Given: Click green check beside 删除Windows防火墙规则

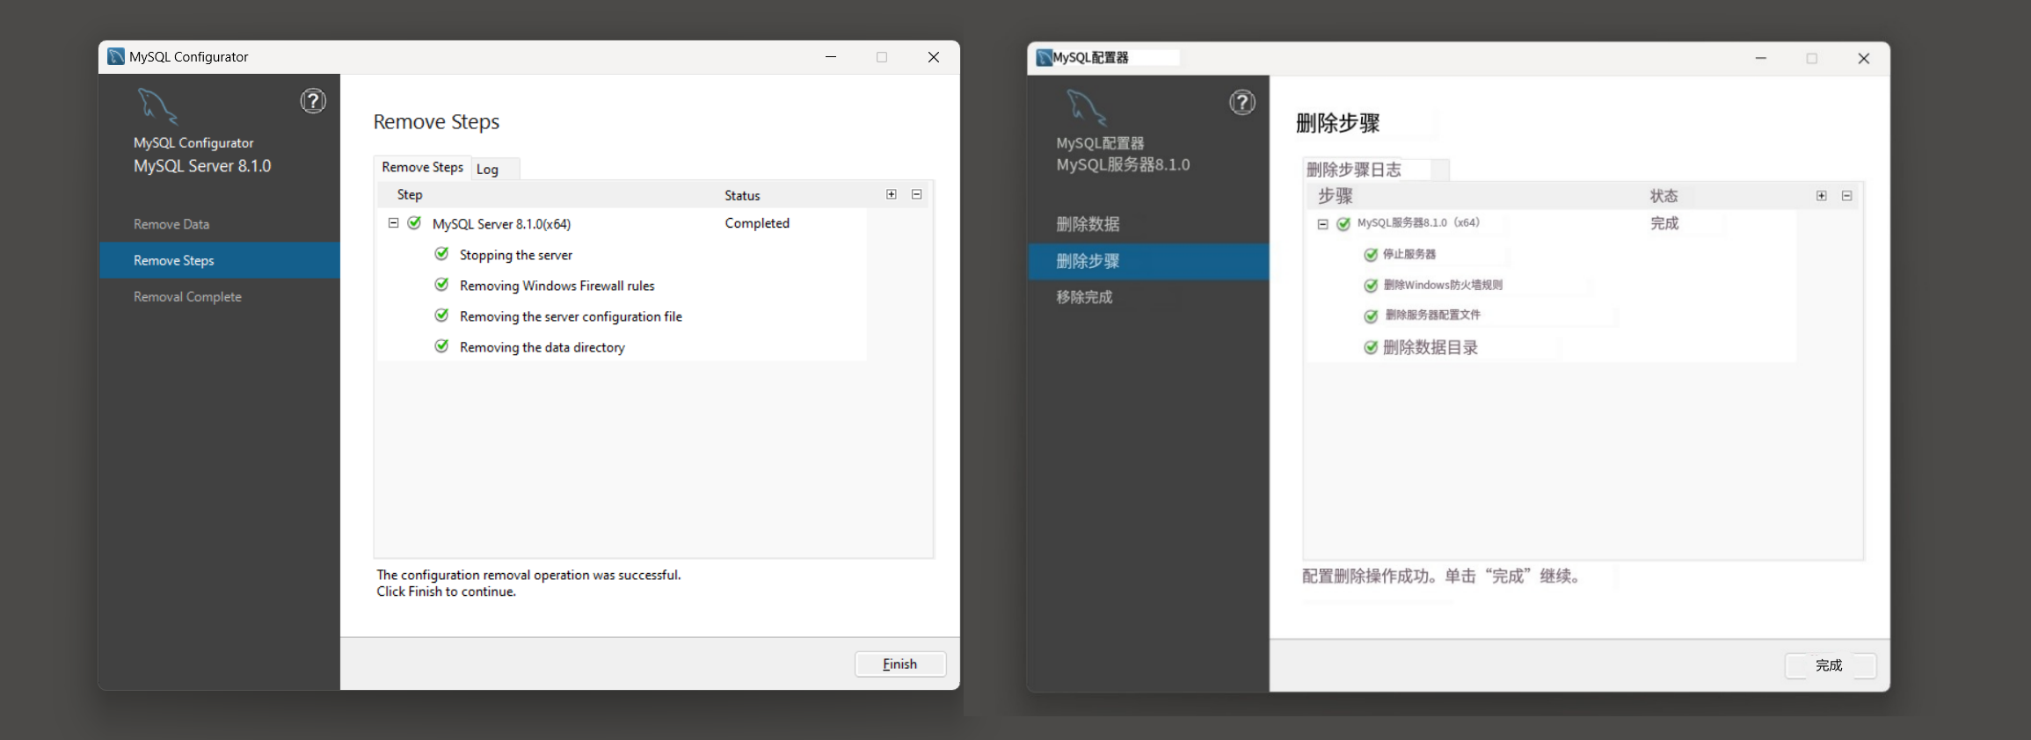Looking at the screenshot, I should tap(1371, 286).
